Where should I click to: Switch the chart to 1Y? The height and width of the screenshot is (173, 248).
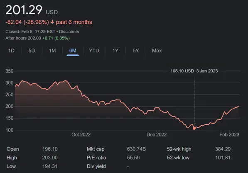(x=115, y=51)
